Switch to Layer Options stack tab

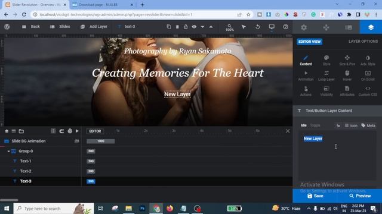[371, 27]
